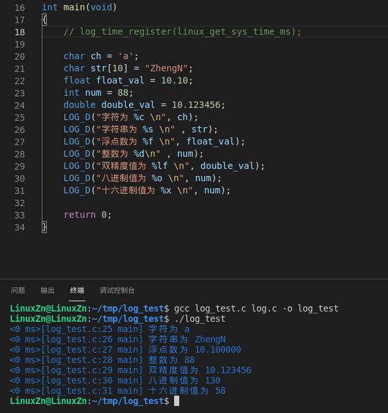Click terminal output hex value 58
Screen dimensions: 388x413
220,391
